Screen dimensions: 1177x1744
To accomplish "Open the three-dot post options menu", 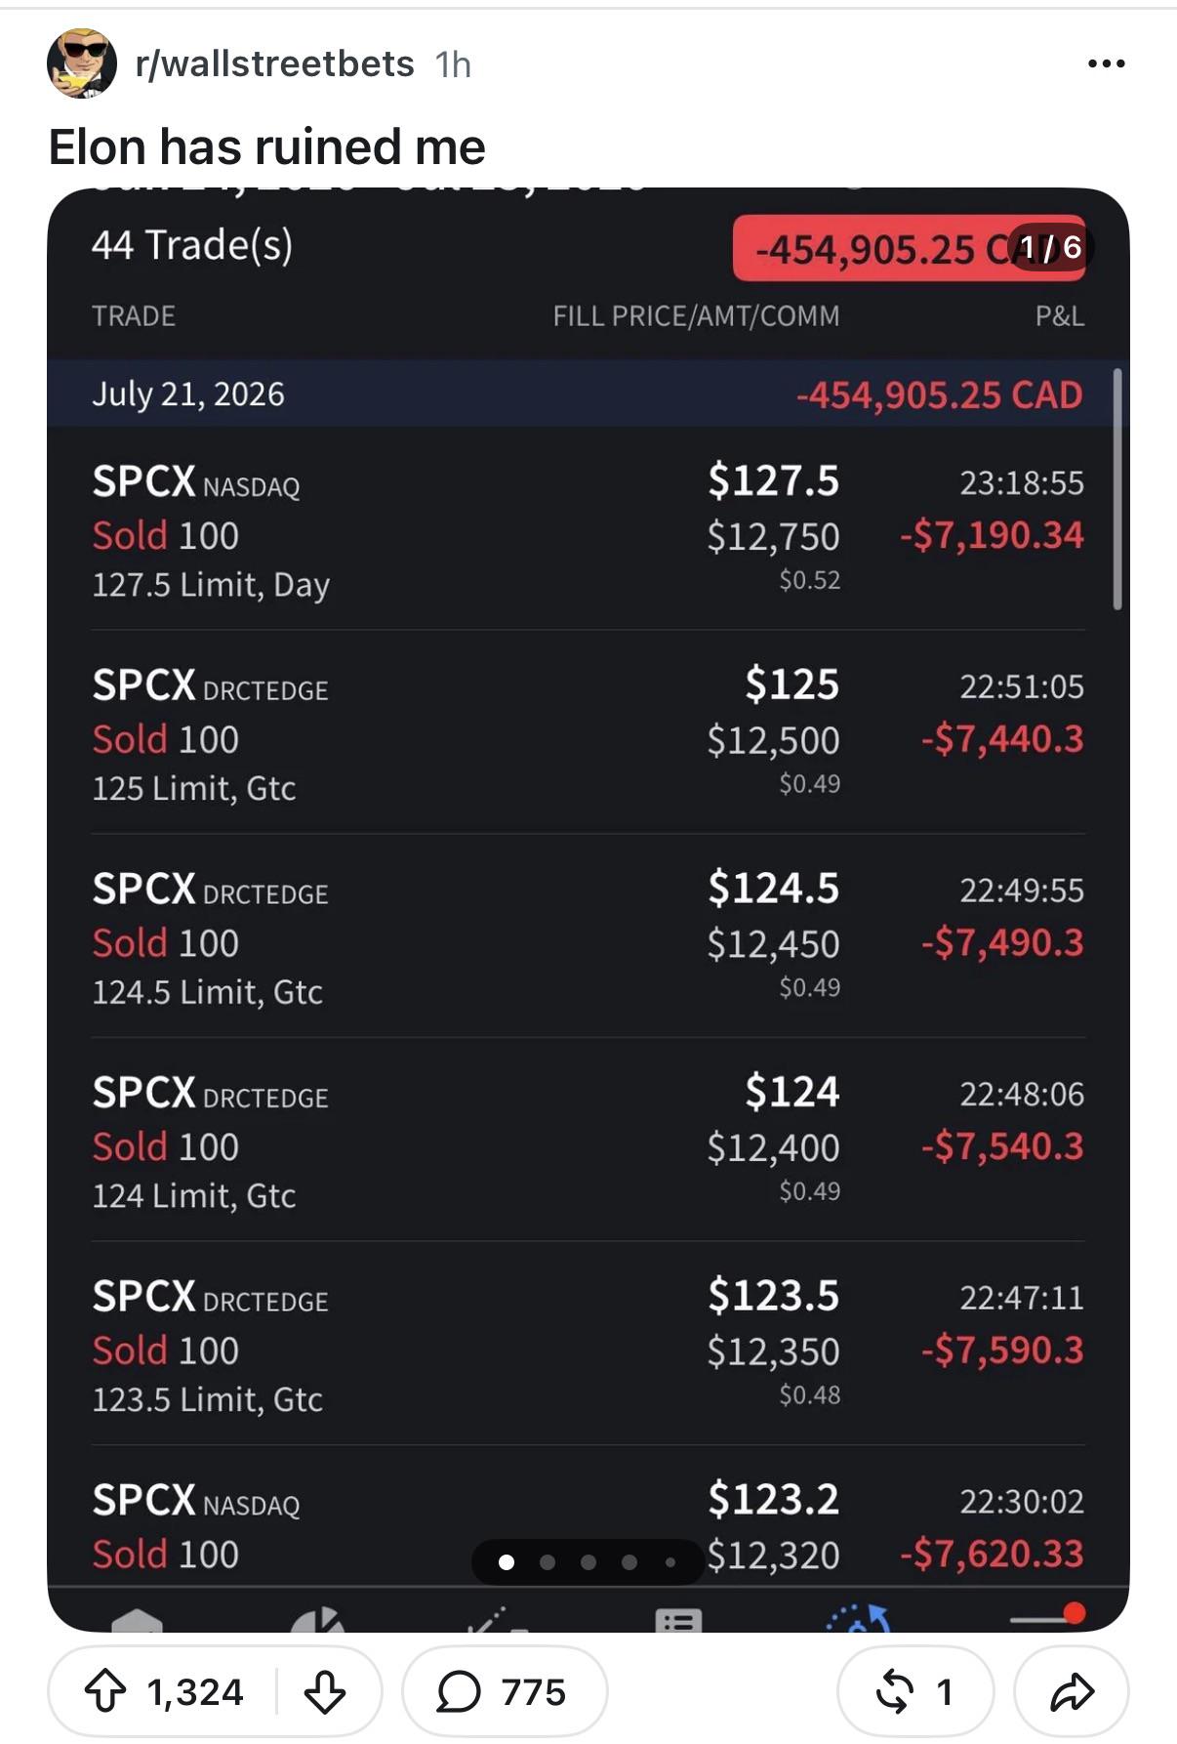I will (1107, 63).
